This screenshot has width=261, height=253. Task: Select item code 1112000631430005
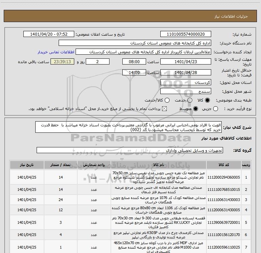pos(224,210)
